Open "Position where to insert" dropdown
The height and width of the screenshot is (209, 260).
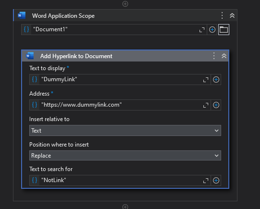(x=125, y=156)
